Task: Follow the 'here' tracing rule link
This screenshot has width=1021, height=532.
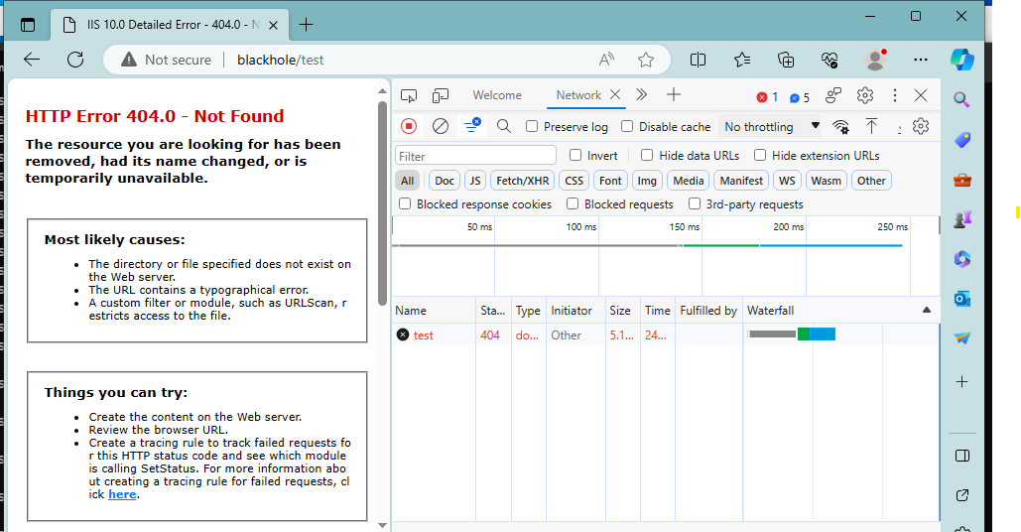Action: click(x=122, y=494)
